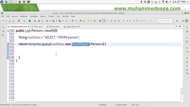Click the us keyboard layout indicator

tap(156, 2)
